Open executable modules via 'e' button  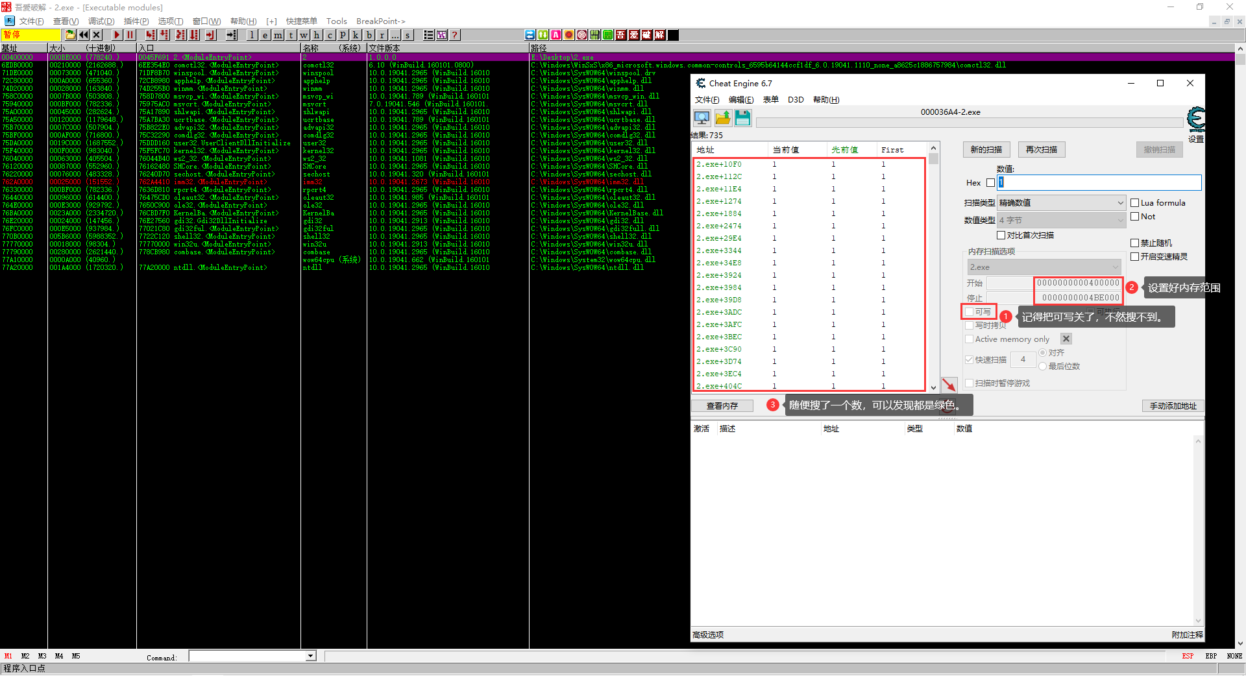click(x=265, y=35)
